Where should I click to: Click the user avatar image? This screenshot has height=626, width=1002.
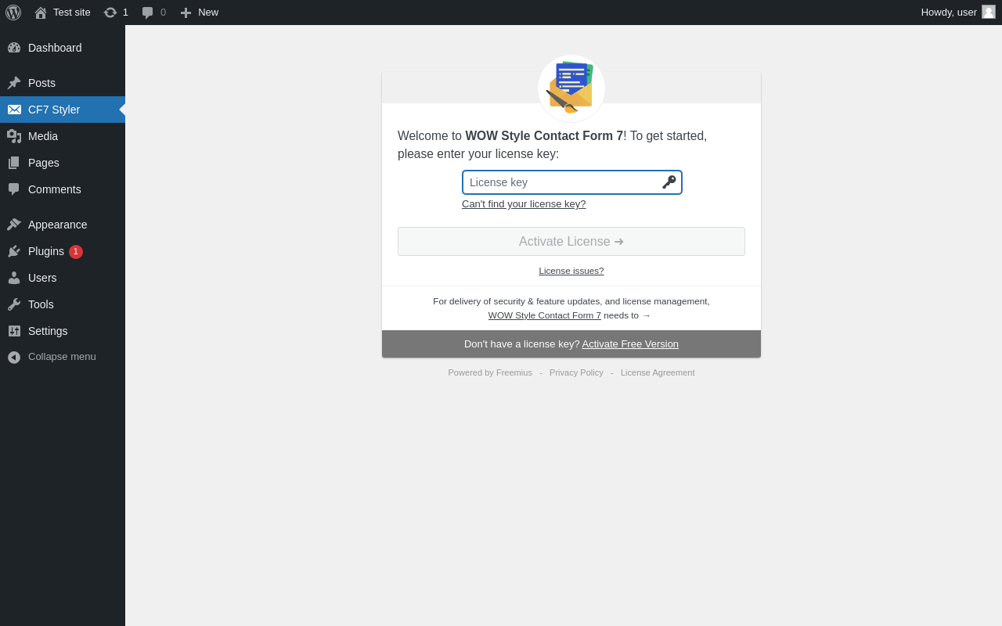pyautogui.click(x=989, y=12)
